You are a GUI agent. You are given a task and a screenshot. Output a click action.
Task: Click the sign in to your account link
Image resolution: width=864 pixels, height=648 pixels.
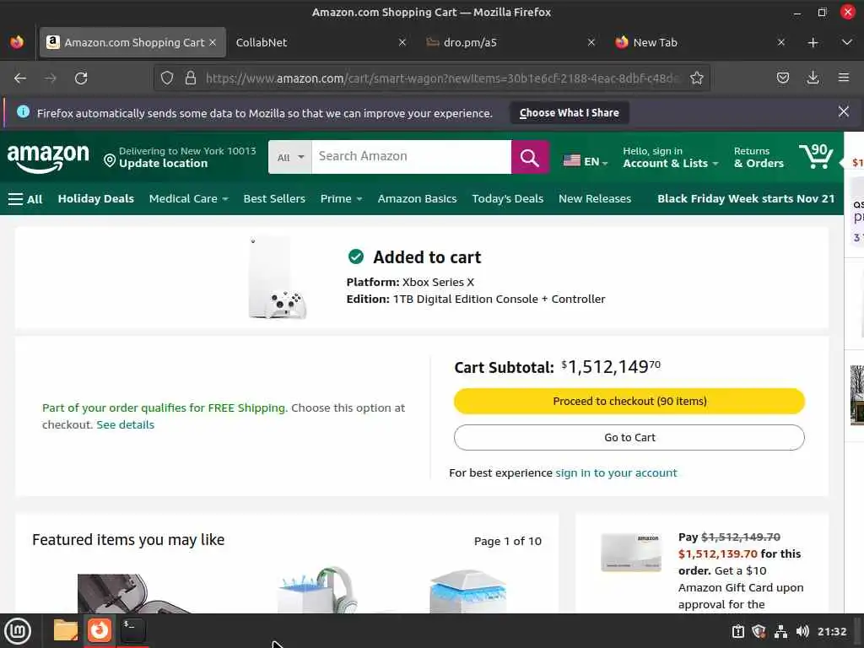click(616, 472)
